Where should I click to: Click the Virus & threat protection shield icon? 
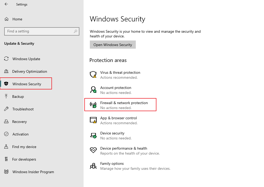[93, 75]
